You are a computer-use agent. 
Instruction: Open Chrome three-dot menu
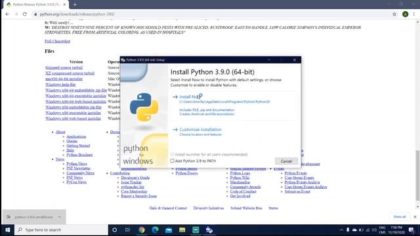coord(414,14)
